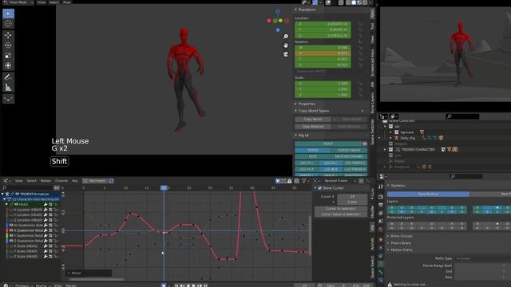Open the graph editor Channel menu

[61, 181]
